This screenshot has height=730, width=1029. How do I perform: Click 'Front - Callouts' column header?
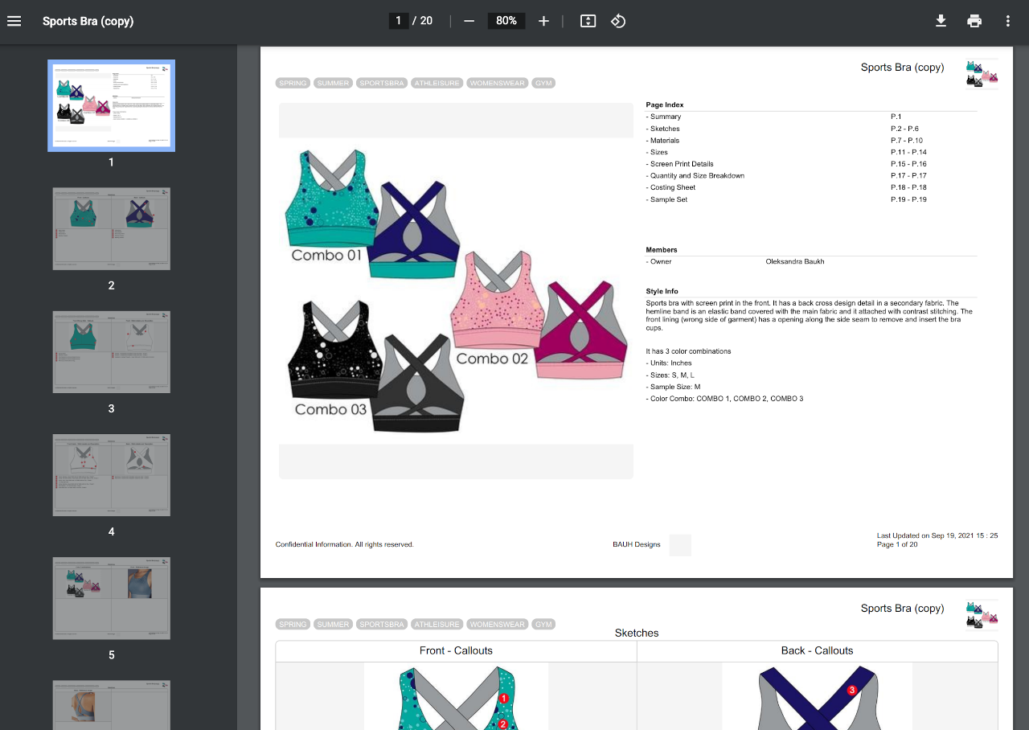[x=456, y=650]
